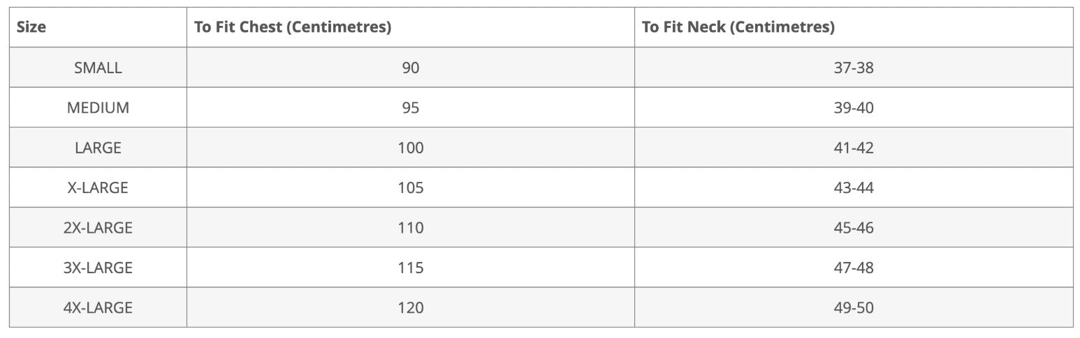Click the To Fit Chest column header
The width and height of the screenshot is (1080, 338).
coord(292,27)
